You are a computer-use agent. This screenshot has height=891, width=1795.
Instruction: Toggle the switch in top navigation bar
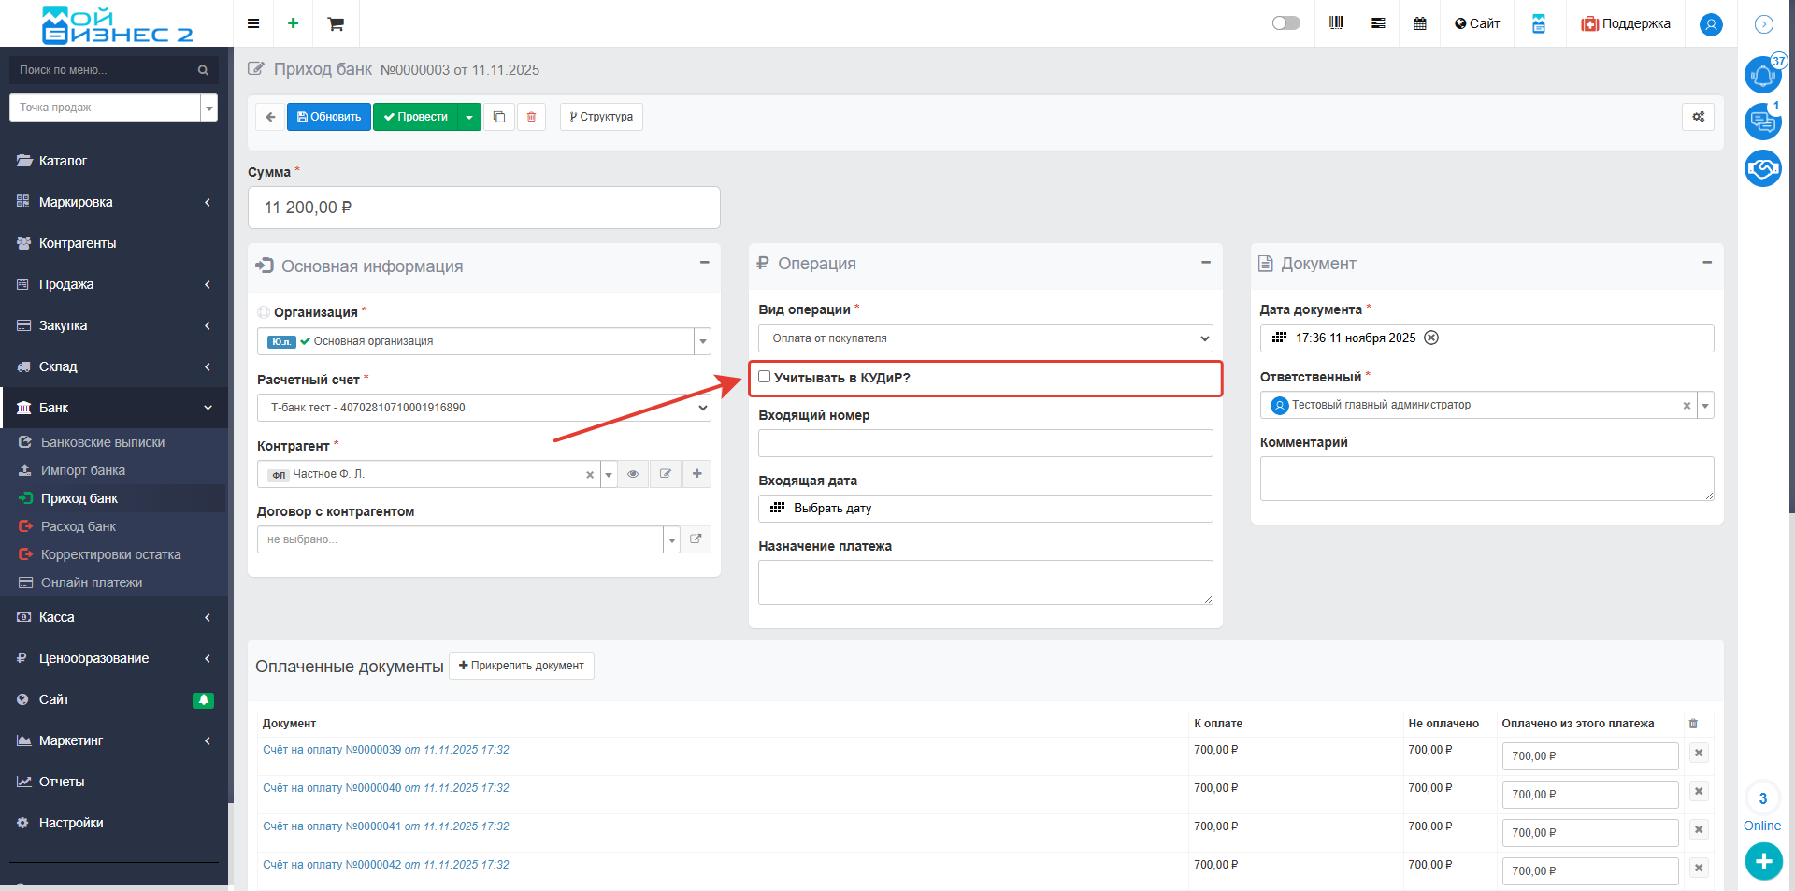pos(1285,23)
